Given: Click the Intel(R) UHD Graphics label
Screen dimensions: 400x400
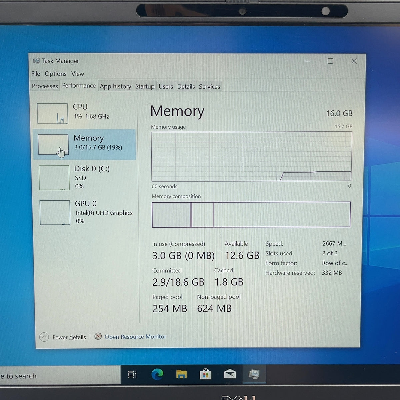Looking at the screenshot, I should (104, 213).
